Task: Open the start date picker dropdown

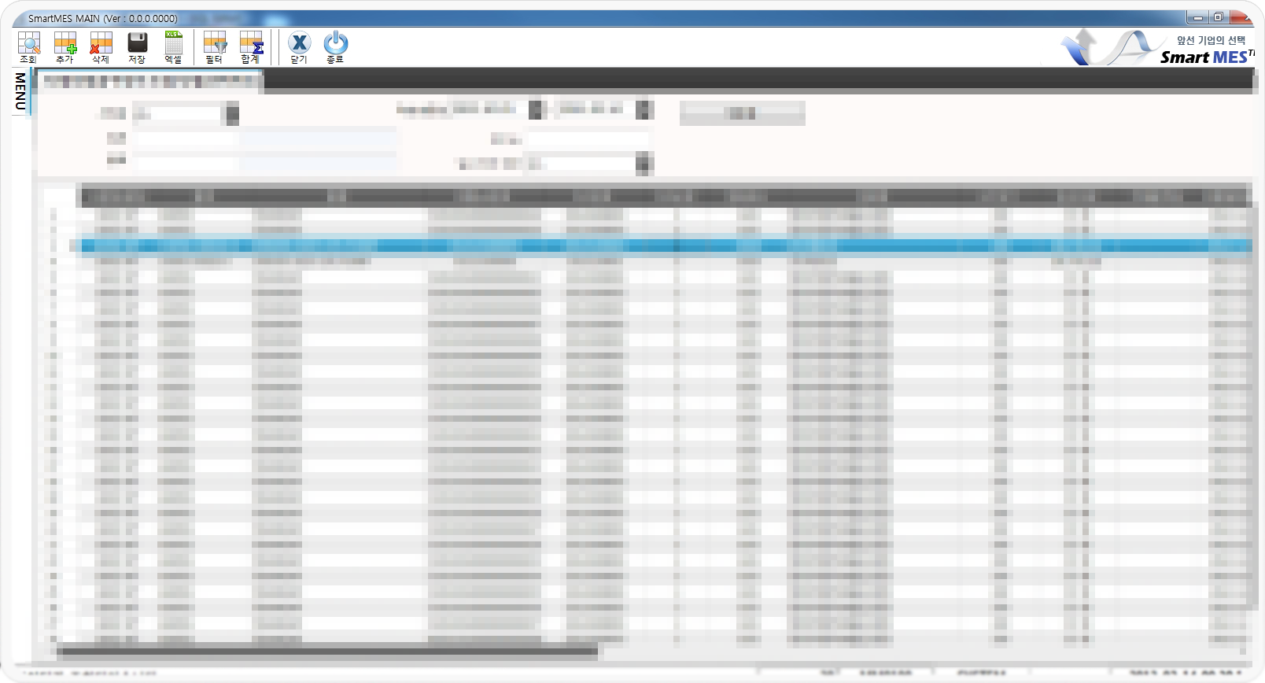Action: (537, 109)
